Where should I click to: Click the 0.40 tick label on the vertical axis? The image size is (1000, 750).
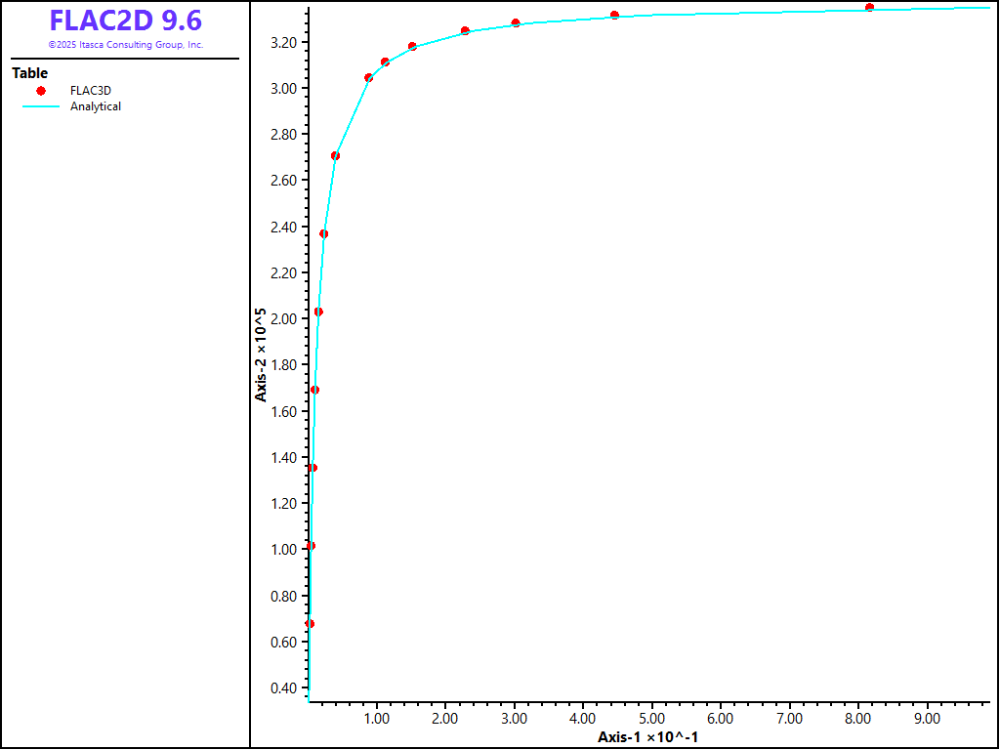(x=284, y=688)
